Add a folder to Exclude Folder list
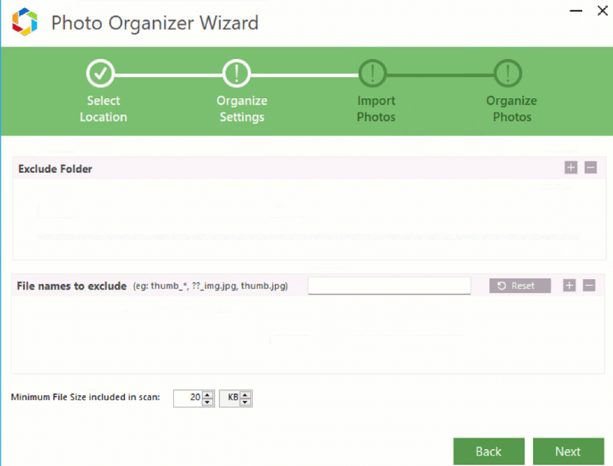Viewport: 613px width, 466px height. [571, 168]
